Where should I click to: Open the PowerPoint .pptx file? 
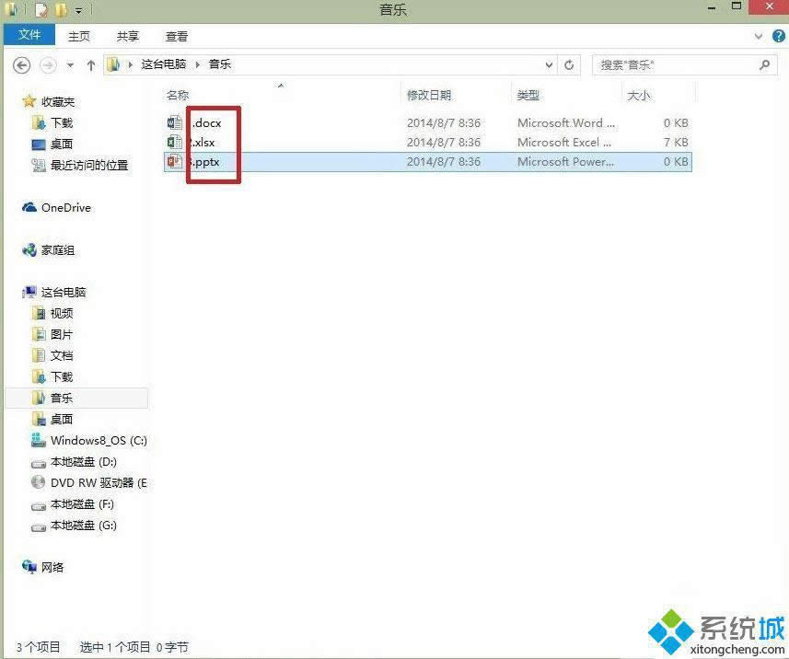[204, 162]
